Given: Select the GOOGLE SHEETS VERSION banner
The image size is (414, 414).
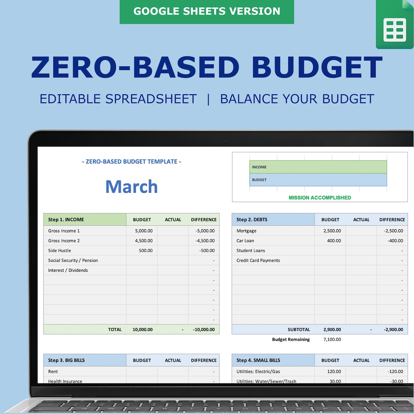Looking at the screenshot, I should pyautogui.click(x=207, y=11).
